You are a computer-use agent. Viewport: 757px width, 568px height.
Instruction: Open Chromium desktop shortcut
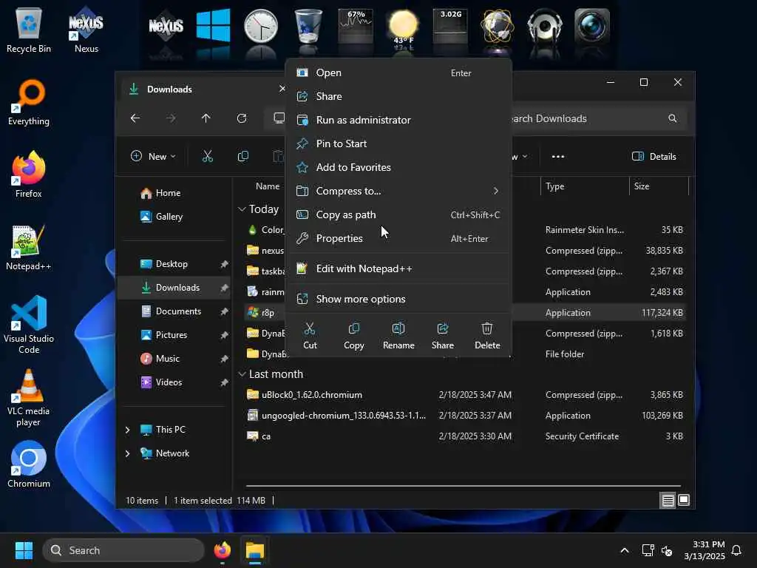click(29, 464)
